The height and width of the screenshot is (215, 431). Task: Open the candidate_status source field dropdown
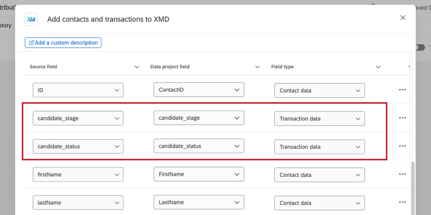78,147
